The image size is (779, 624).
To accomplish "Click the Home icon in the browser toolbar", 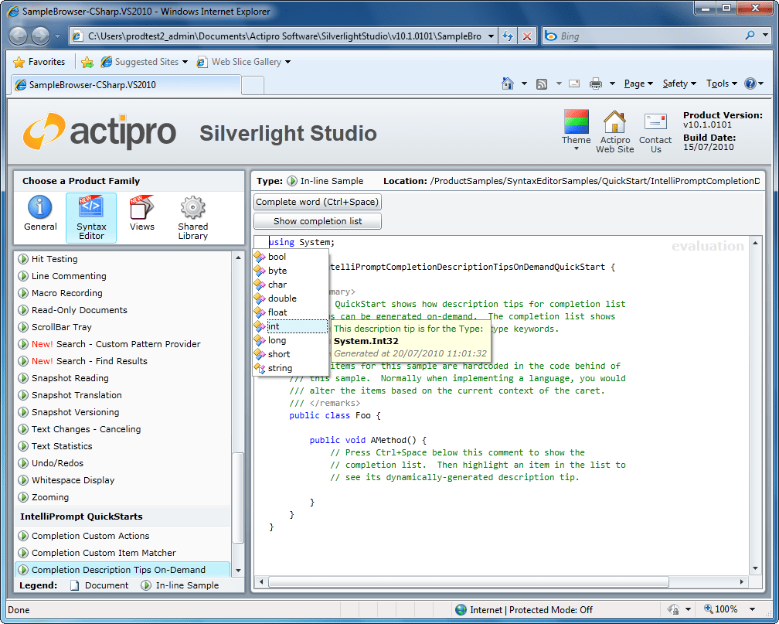I will click(x=506, y=83).
